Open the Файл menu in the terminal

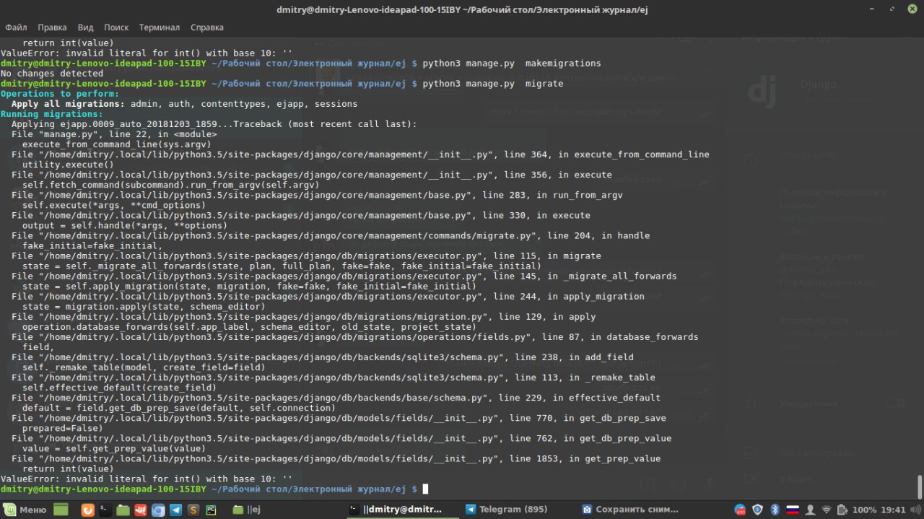(x=16, y=27)
